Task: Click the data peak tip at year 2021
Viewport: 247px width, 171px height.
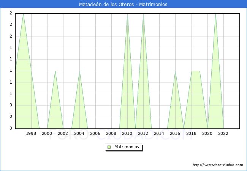Action: (215, 14)
